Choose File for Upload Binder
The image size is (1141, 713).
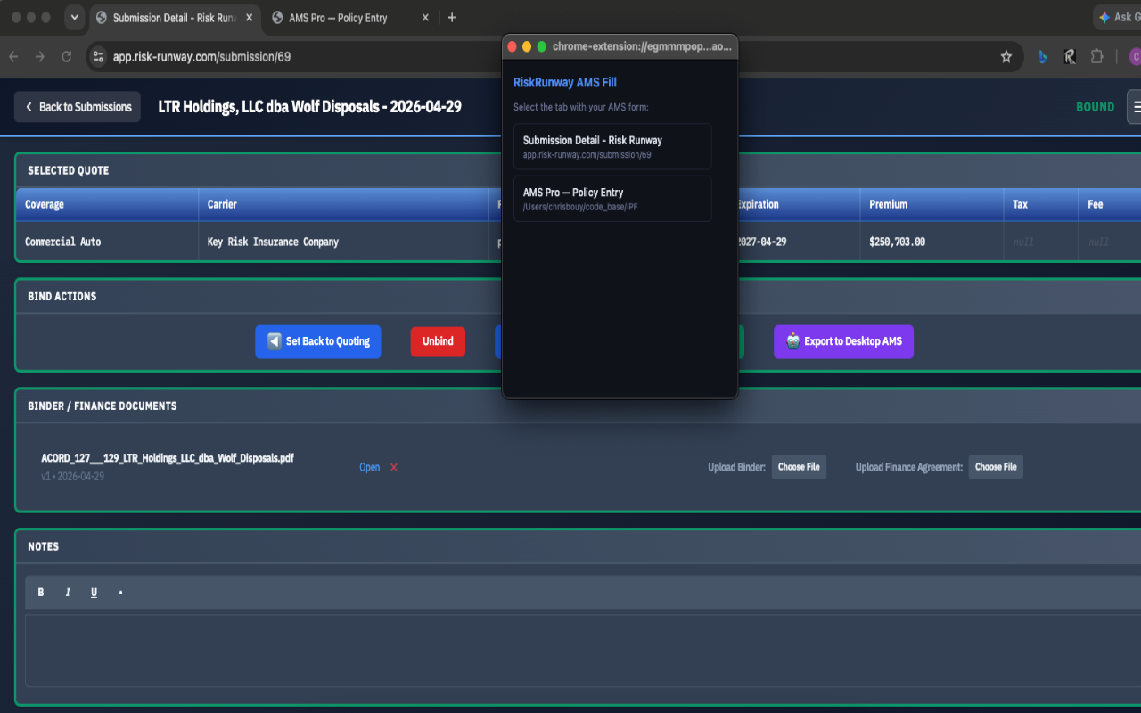799,467
